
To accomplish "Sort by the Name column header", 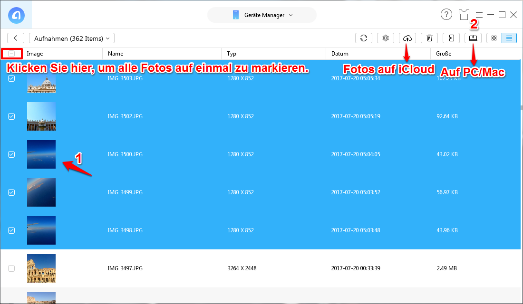I will (116, 53).
